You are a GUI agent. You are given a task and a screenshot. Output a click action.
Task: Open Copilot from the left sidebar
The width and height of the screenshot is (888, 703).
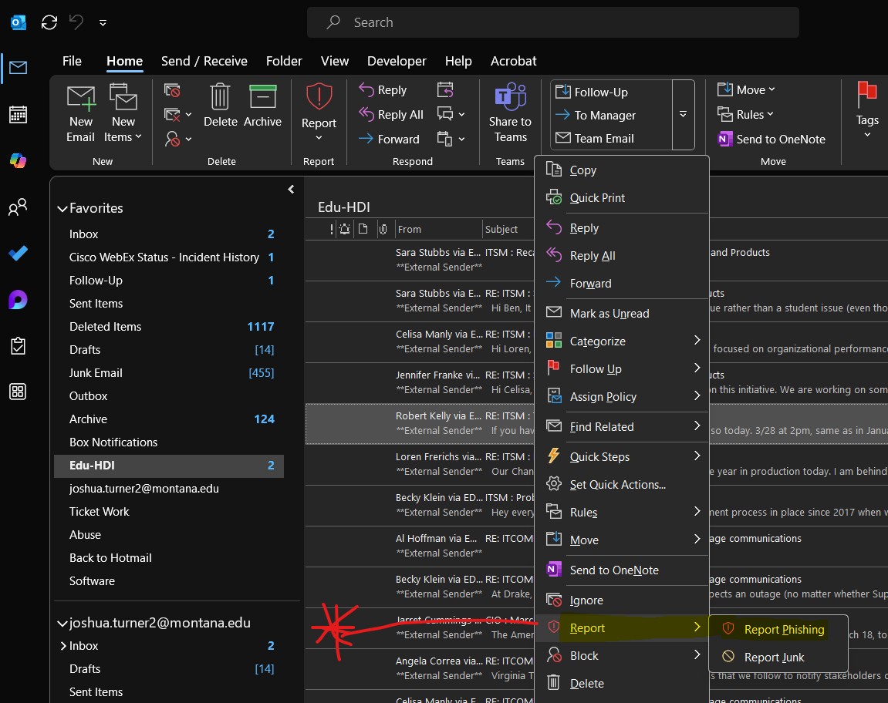[x=18, y=161]
